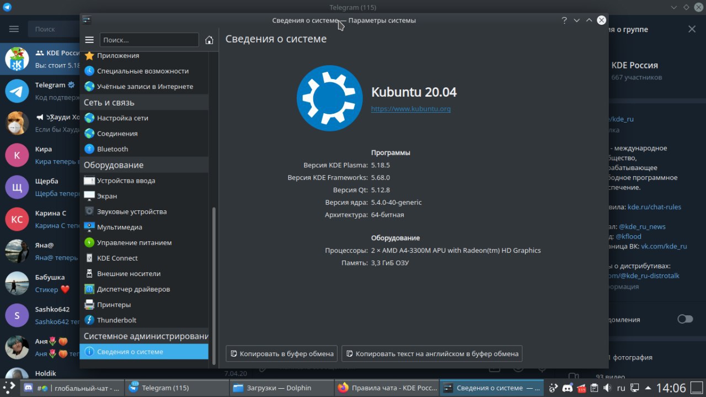The image size is (706, 397).
Task: Open Настройка сети settings
Action: pyautogui.click(x=145, y=118)
